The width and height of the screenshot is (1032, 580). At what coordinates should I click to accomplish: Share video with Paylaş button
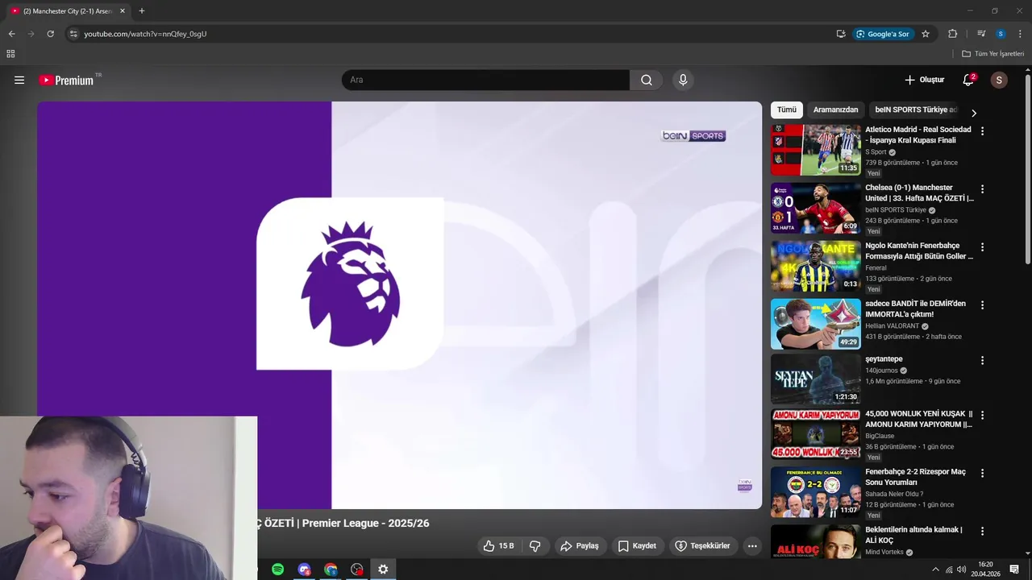coord(579,546)
